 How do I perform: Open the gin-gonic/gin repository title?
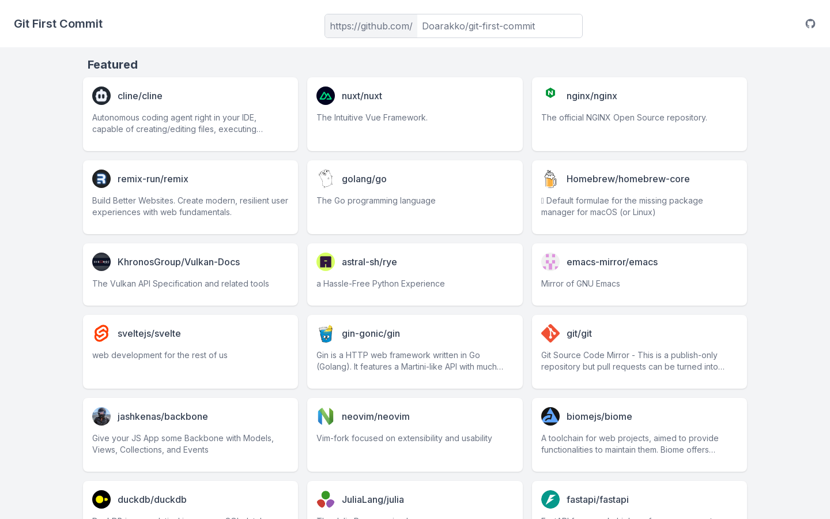click(x=371, y=333)
